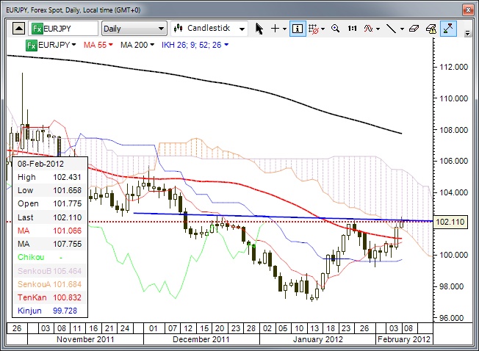Click the SenkouA 101.684 row
Viewport: 479px width, 351px height.
[x=50, y=284]
